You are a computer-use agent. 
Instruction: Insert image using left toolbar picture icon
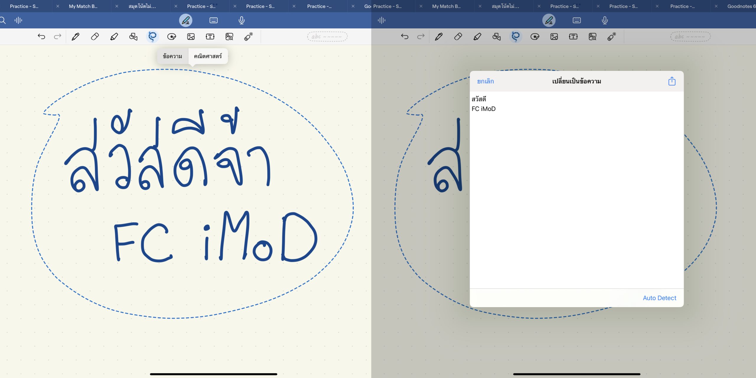pyautogui.click(x=191, y=37)
